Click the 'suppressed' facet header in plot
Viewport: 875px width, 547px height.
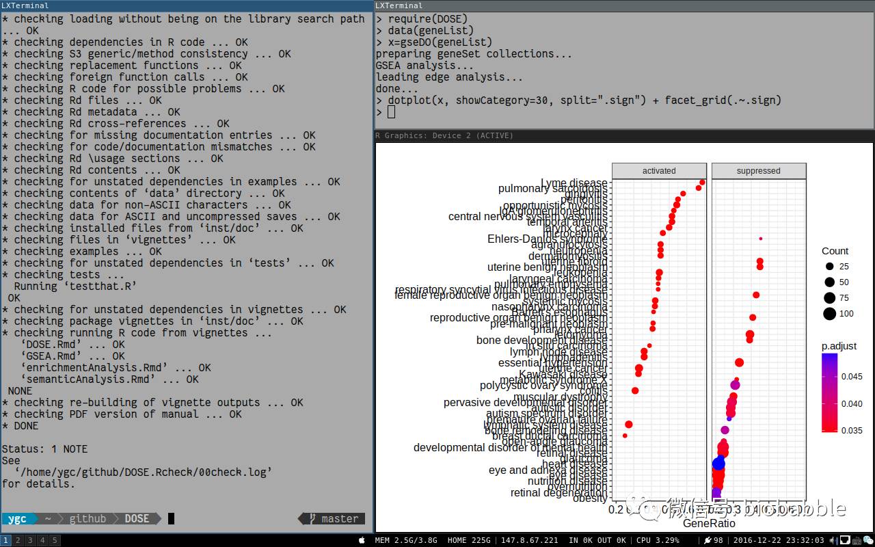click(758, 171)
